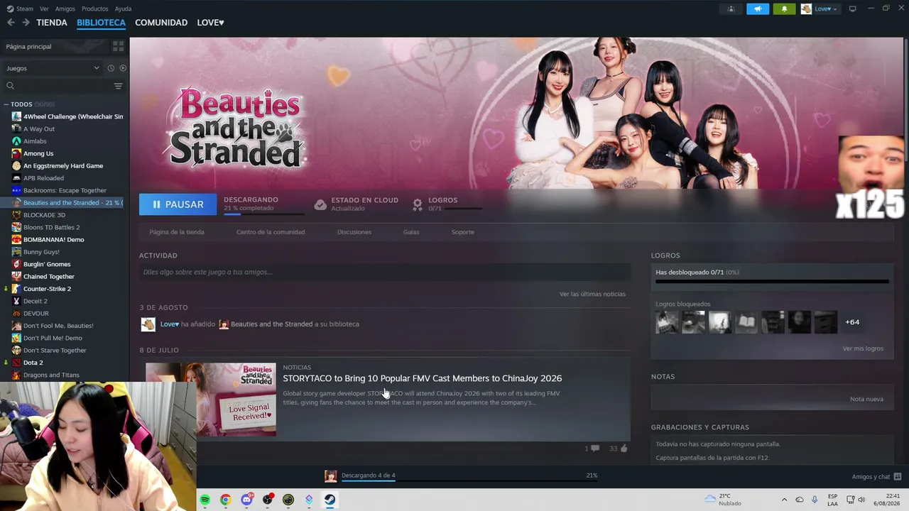Click the achievements progress bar in Logros panel
Viewport: 909px width, 511px height.
pos(772,282)
